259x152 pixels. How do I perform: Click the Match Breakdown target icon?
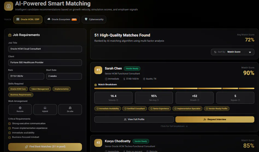pyautogui.click(x=95, y=85)
